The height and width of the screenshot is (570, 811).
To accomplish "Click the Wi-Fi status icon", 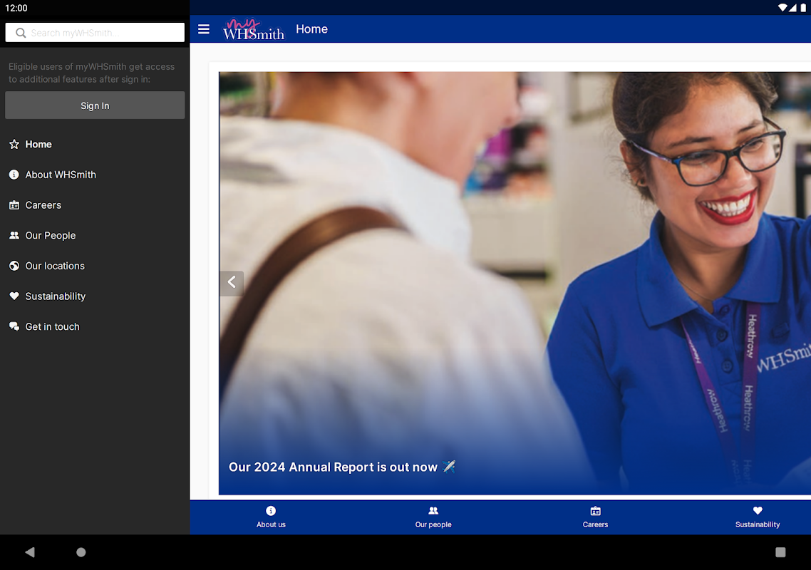I will pos(782,8).
